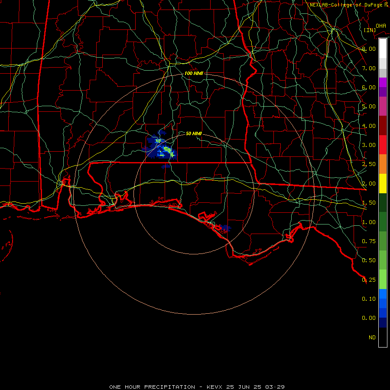Select the 1.00 legend value
Image resolution: width=390 pixels, height=390 pixels.
tap(369, 222)
